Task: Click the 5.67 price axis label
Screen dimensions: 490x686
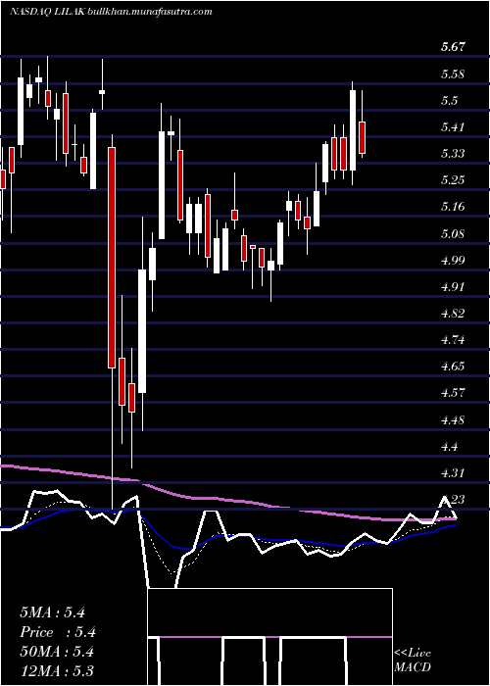Action: (454, 48)
